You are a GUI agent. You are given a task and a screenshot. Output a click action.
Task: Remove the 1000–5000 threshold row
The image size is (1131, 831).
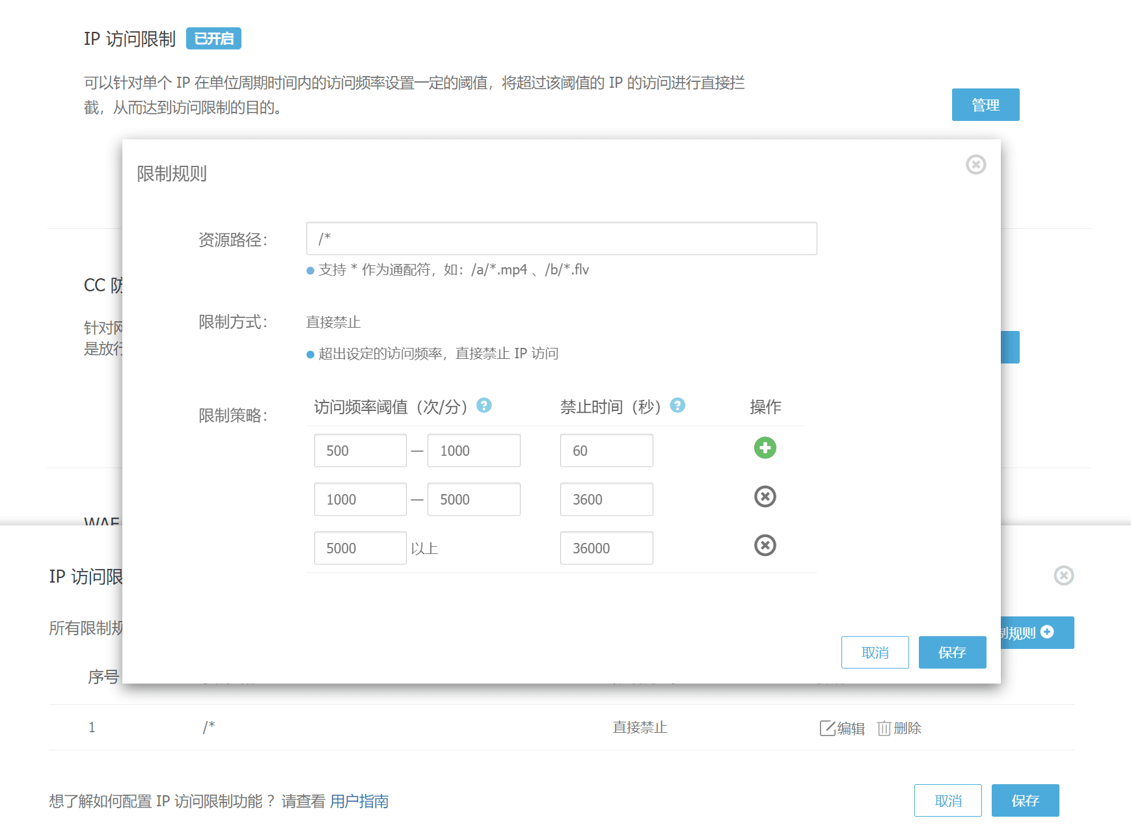click(x=765, y=497)
